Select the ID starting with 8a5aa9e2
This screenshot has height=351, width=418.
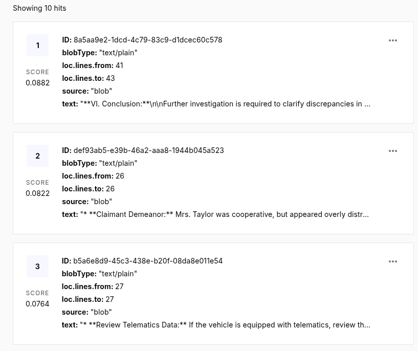pyautogui.click(x=147, y=40)
